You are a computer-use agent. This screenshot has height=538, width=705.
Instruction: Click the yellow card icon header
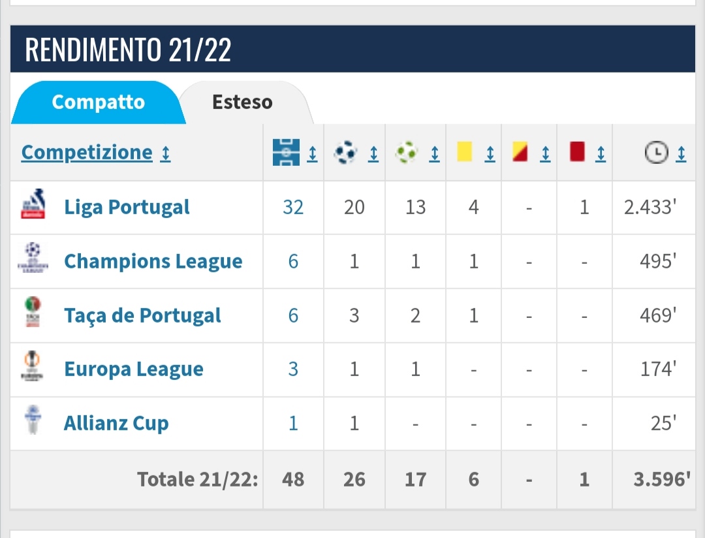click(465, 151)
